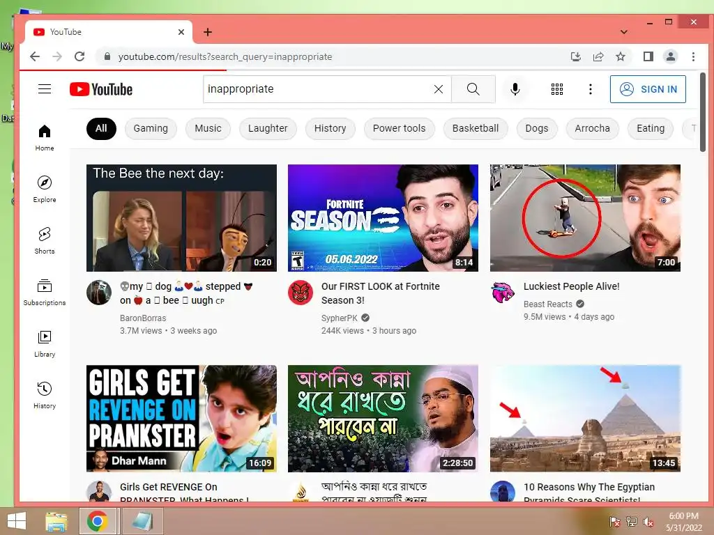Viewport: 714px width, 535px height.
Task: Select the Basketball filter chip
Action: point(476,129)
